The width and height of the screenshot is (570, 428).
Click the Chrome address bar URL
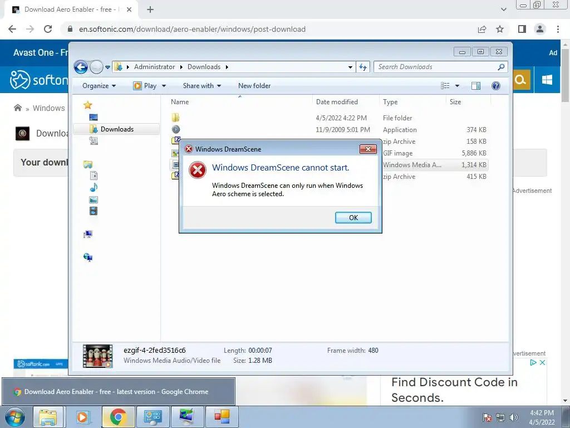pos(192,29)
